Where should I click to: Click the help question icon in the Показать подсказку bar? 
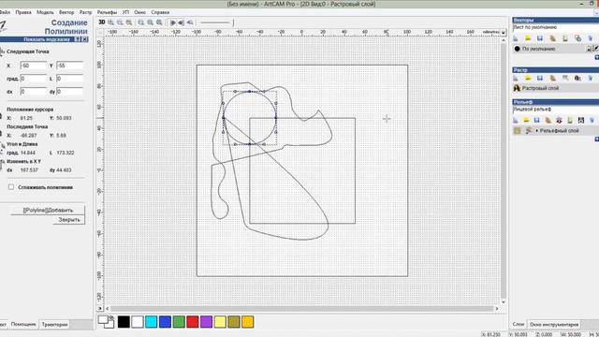click(x=77, y=39)
